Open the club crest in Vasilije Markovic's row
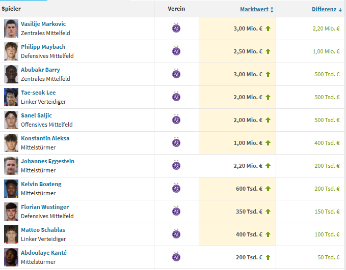This screenshot has width=346, height=270. (176, 28)
